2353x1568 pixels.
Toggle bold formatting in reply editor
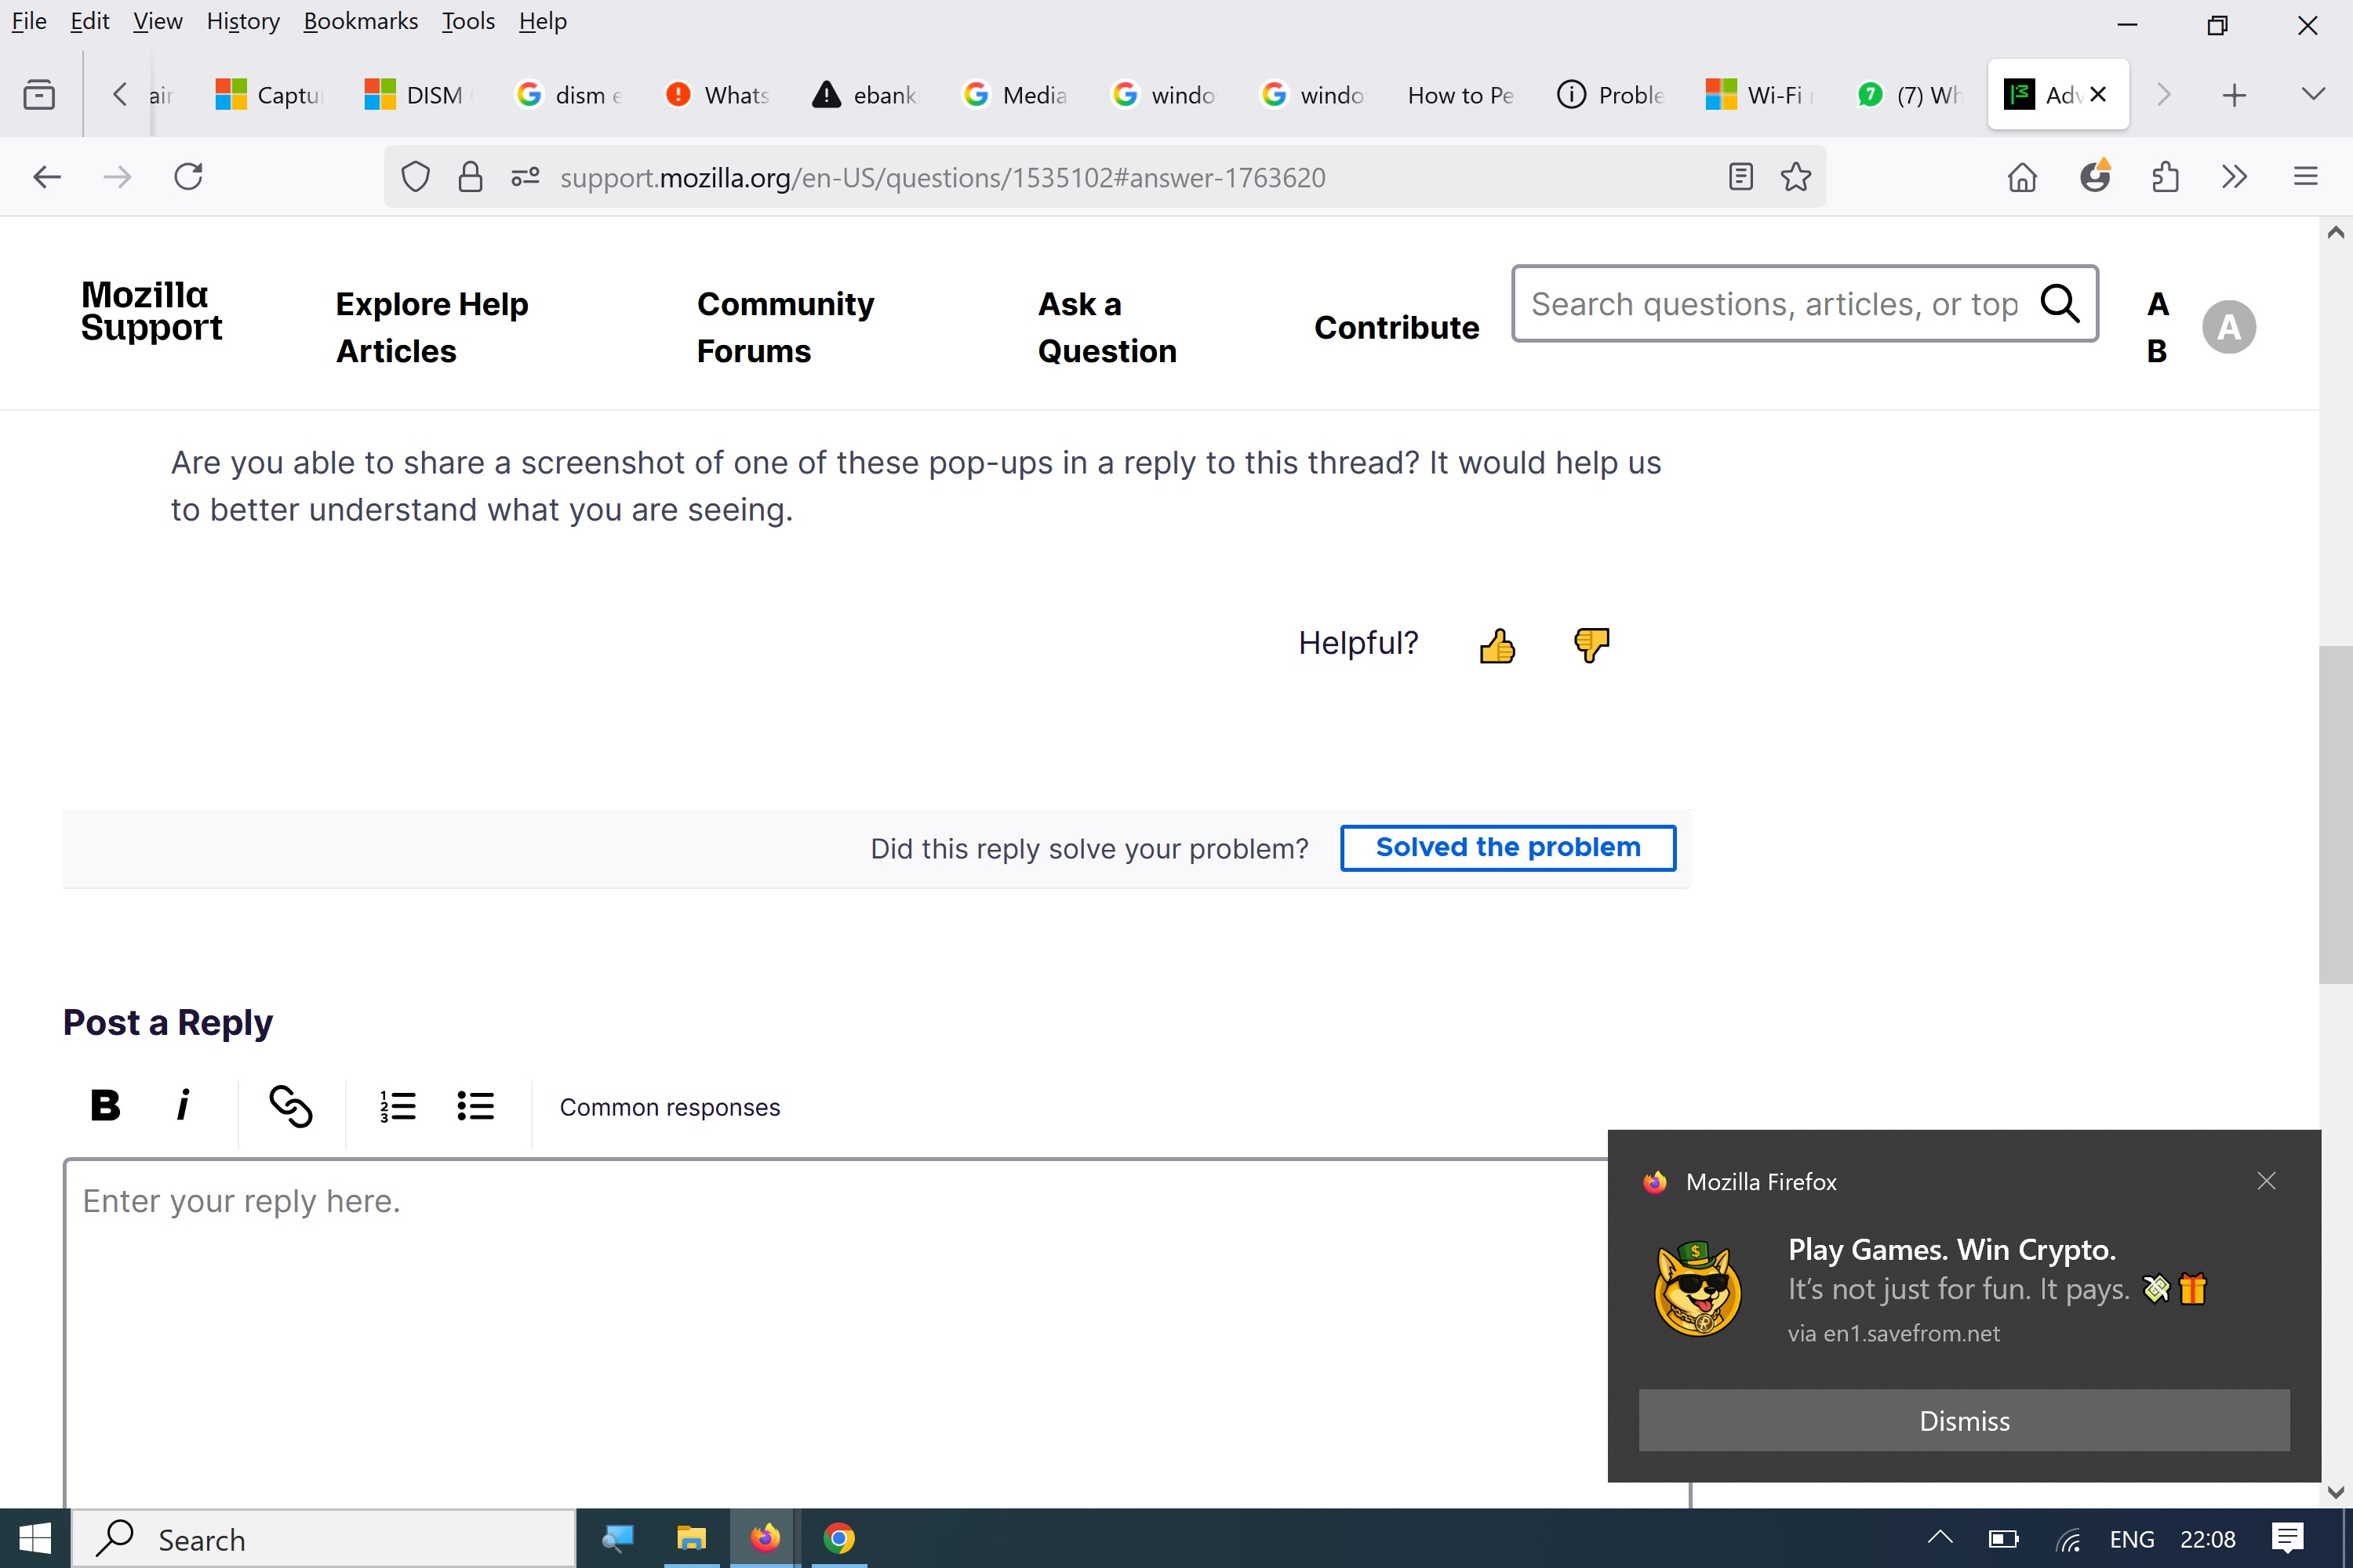105,1106
